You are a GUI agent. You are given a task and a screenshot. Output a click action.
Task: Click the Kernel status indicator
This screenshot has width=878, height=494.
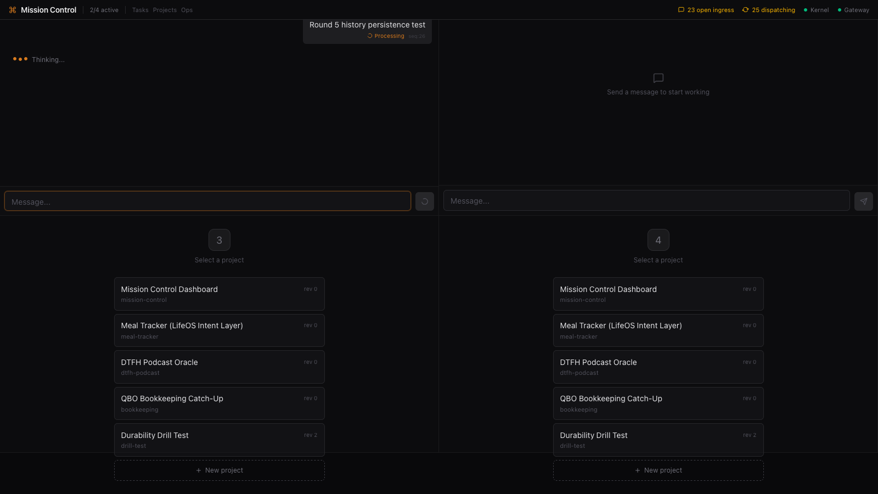point(816,10)
